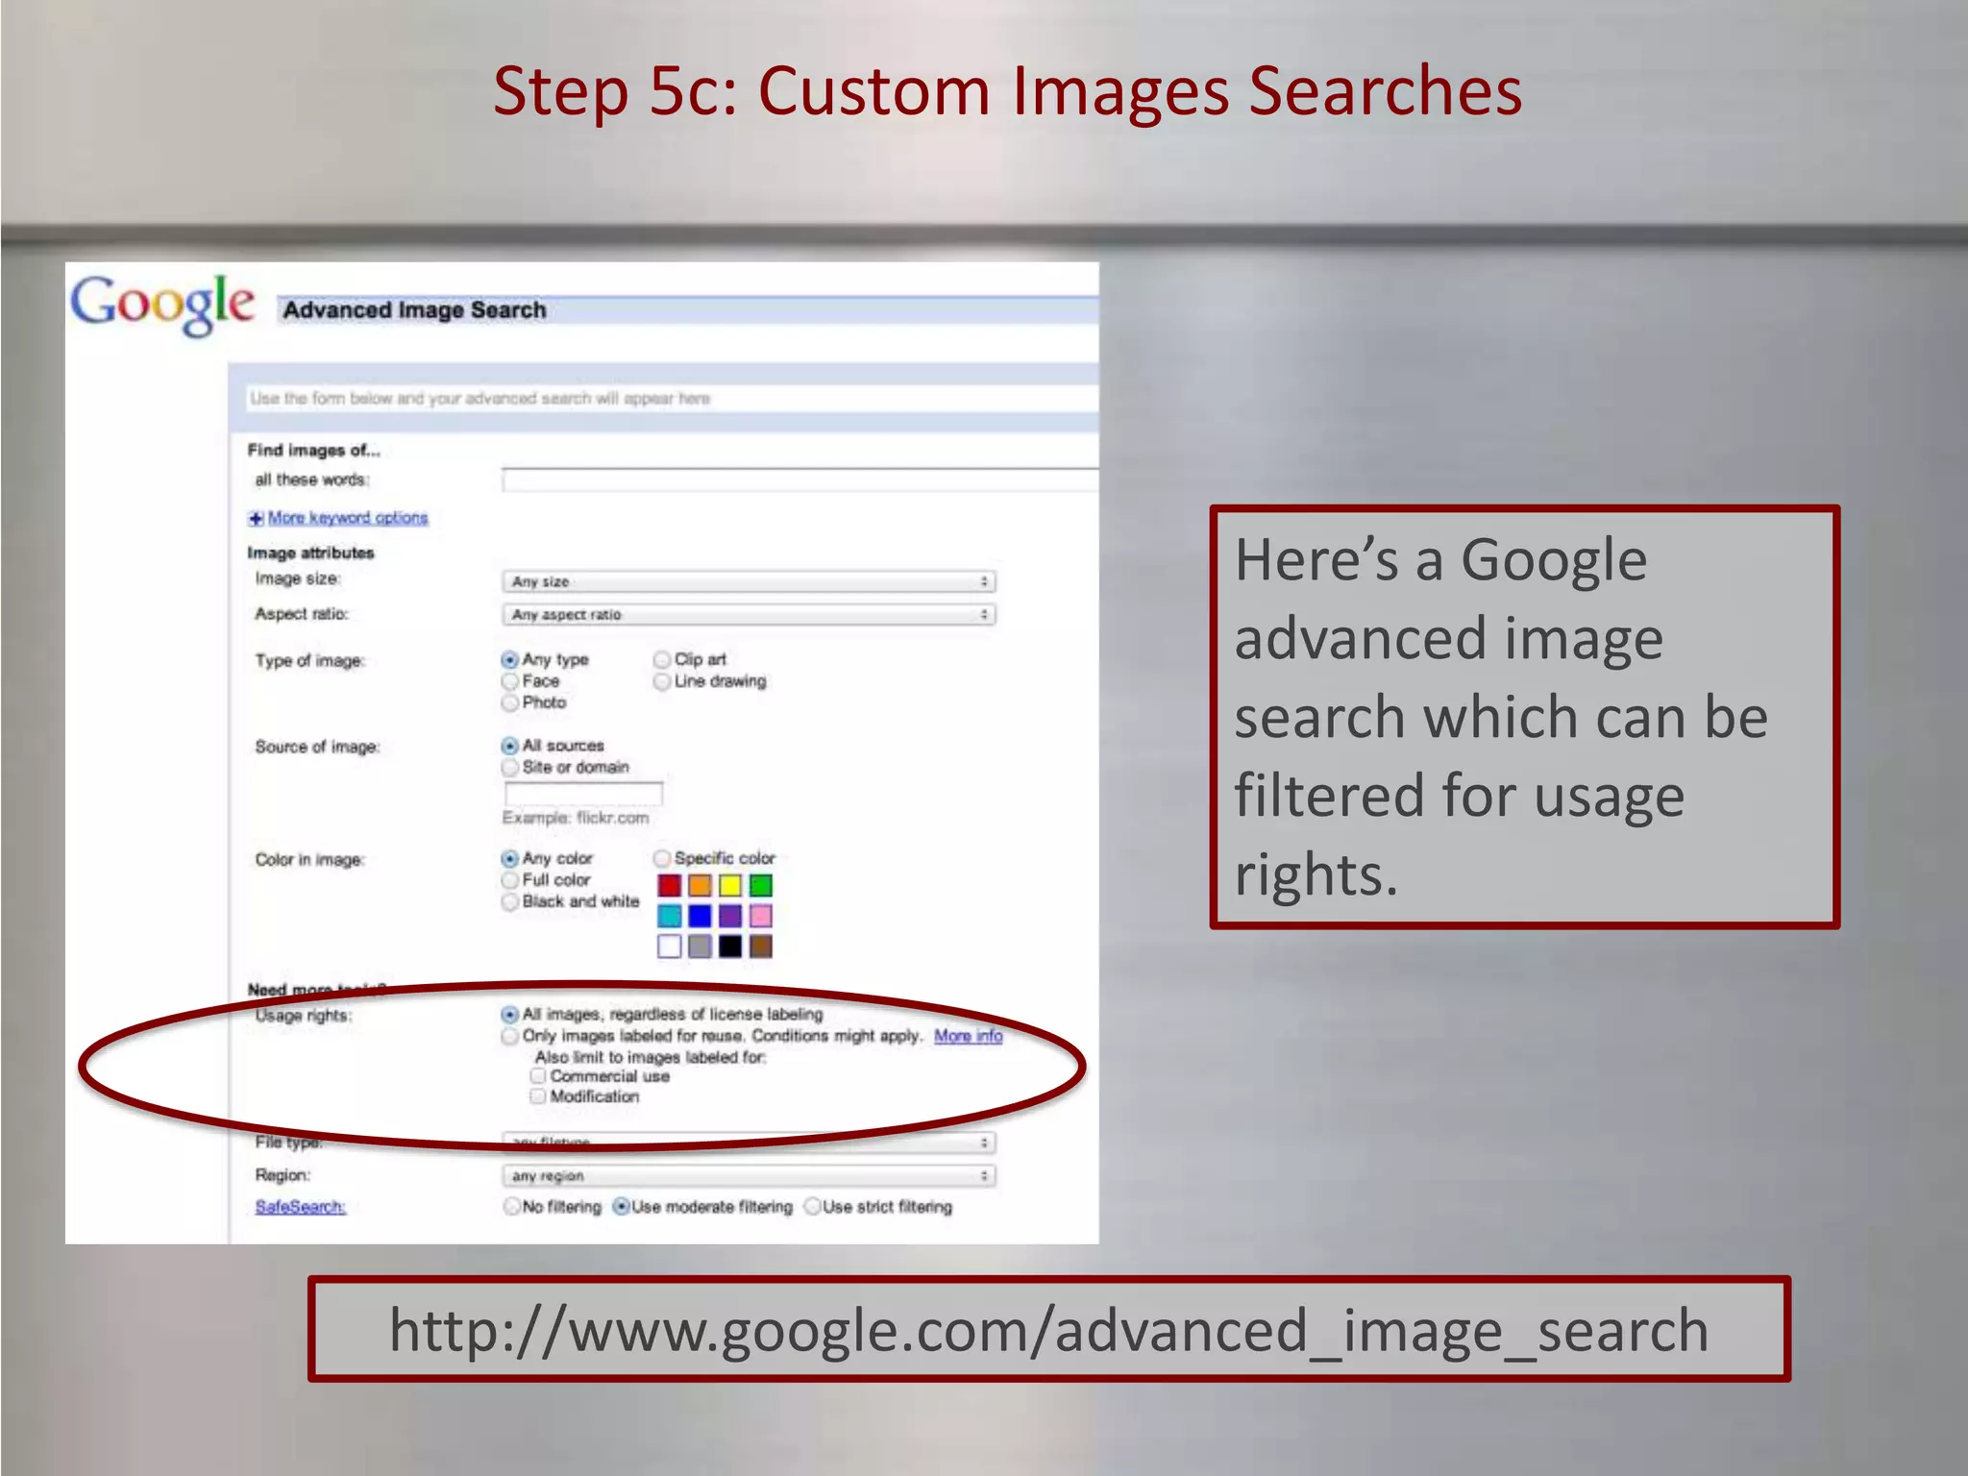Viewport: 1968px width, 1476px height.
Task: Click the Google logo
Action: (162, 305)
